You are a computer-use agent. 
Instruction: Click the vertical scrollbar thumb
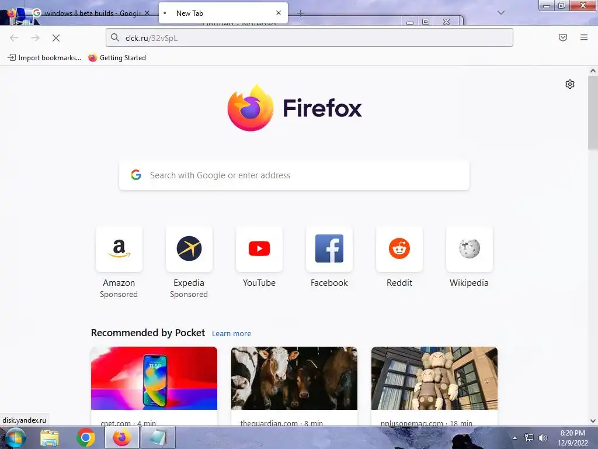(x=593, y=113)
